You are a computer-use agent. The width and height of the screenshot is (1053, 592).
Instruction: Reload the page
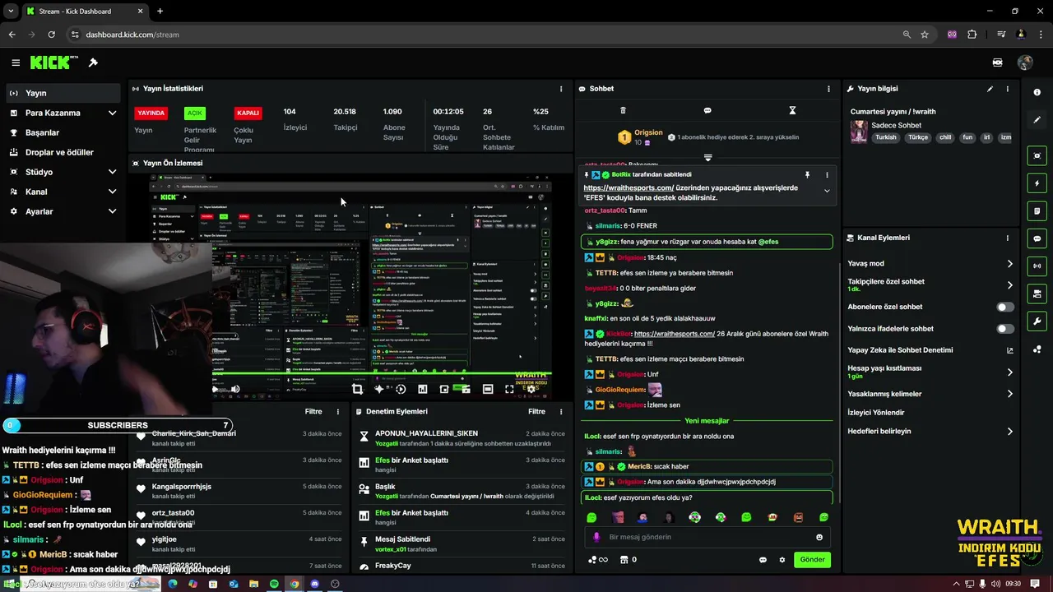tap(51, 35)
